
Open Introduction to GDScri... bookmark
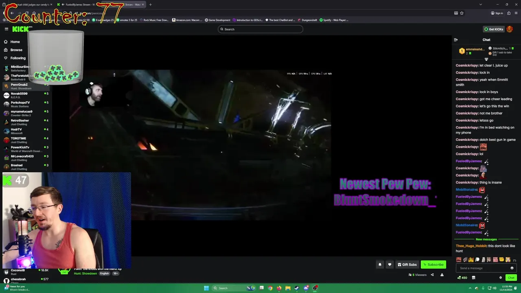point(247,20)
